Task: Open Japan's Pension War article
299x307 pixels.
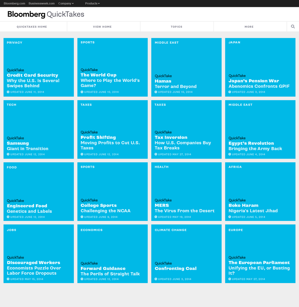Action: pyautogui.click(x=260, y=67)
